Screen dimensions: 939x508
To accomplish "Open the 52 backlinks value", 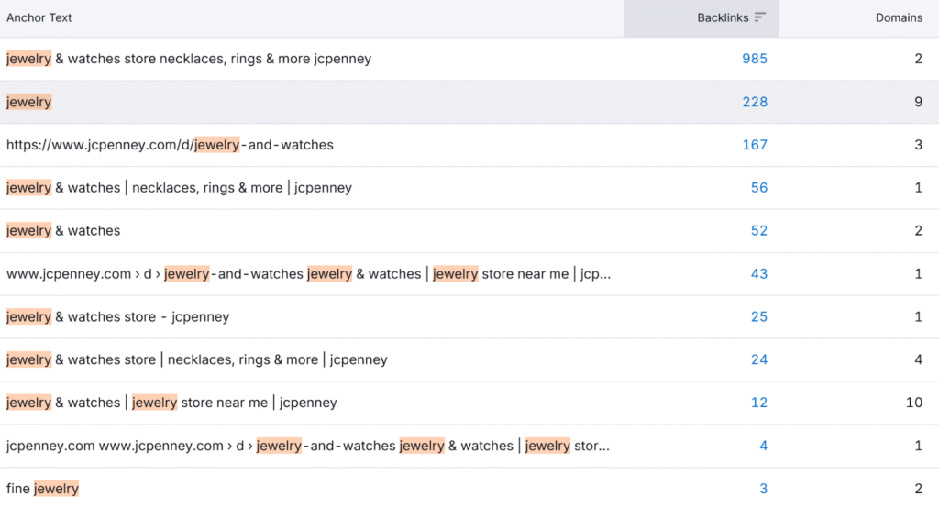I will (758, 231).
